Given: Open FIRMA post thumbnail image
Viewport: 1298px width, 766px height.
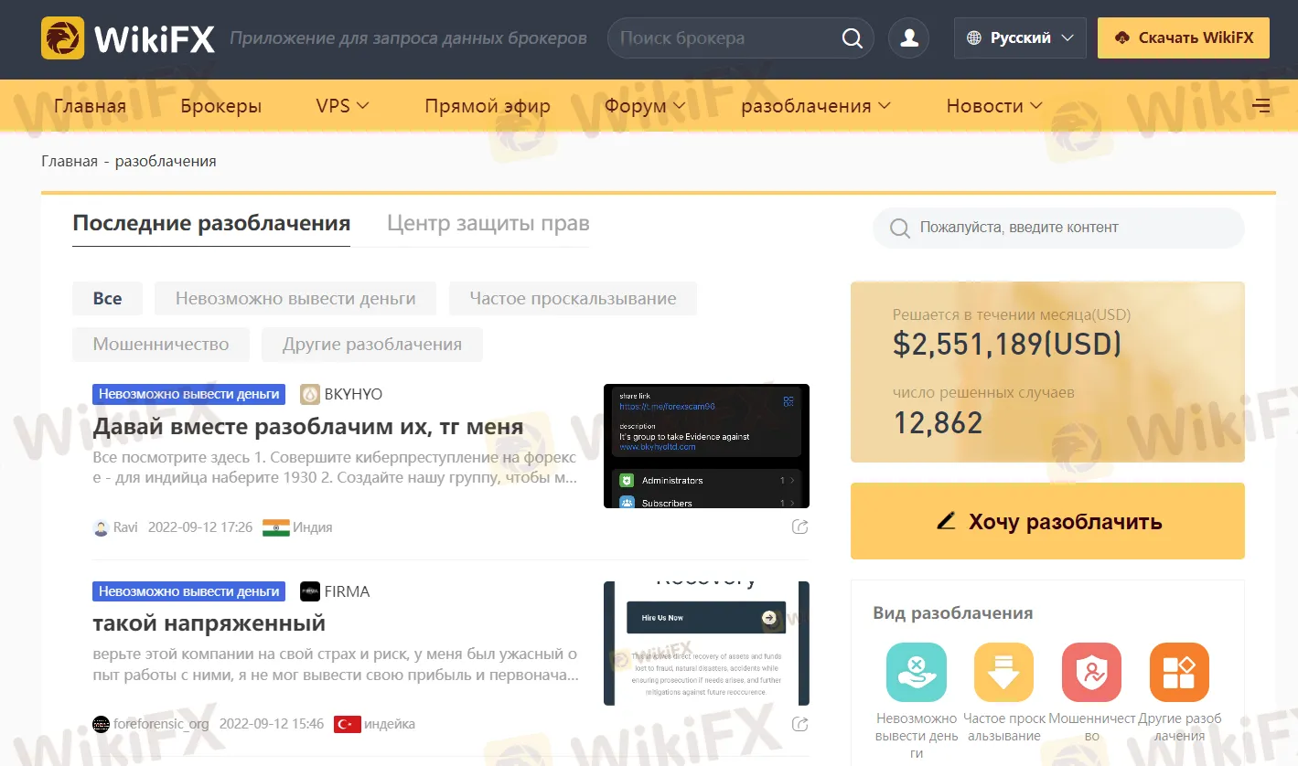Looking at the screenshot, I should point(706,644).
